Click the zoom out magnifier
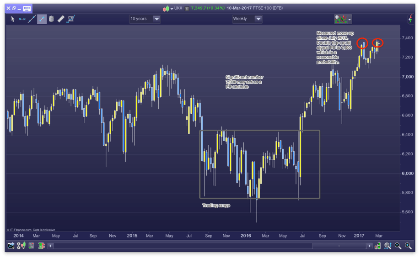420x258 pixels. point(398,246)
